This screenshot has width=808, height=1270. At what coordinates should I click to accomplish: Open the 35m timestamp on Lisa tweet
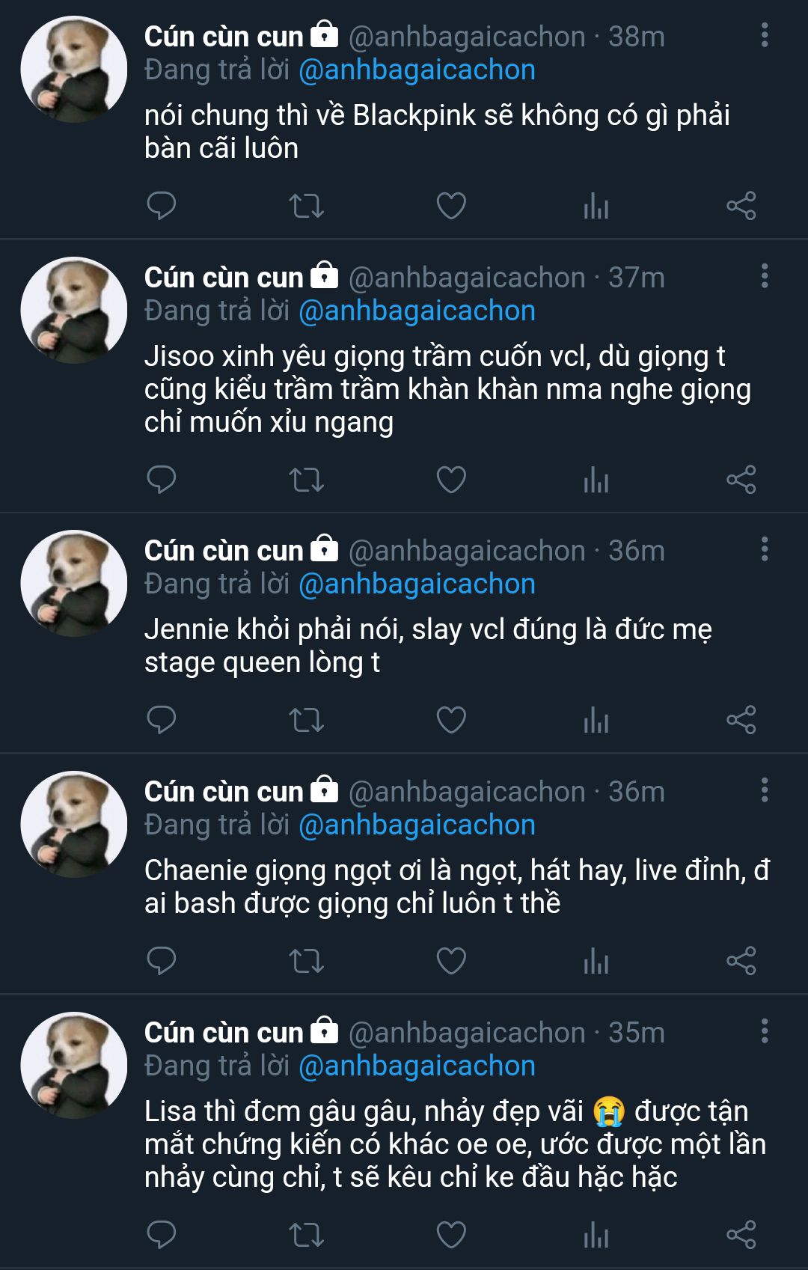pos(636,1033)
